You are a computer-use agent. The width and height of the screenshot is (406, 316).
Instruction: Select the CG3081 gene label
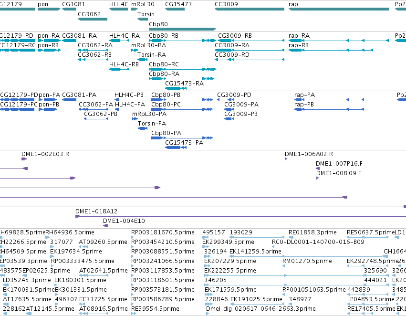point(73,4)
